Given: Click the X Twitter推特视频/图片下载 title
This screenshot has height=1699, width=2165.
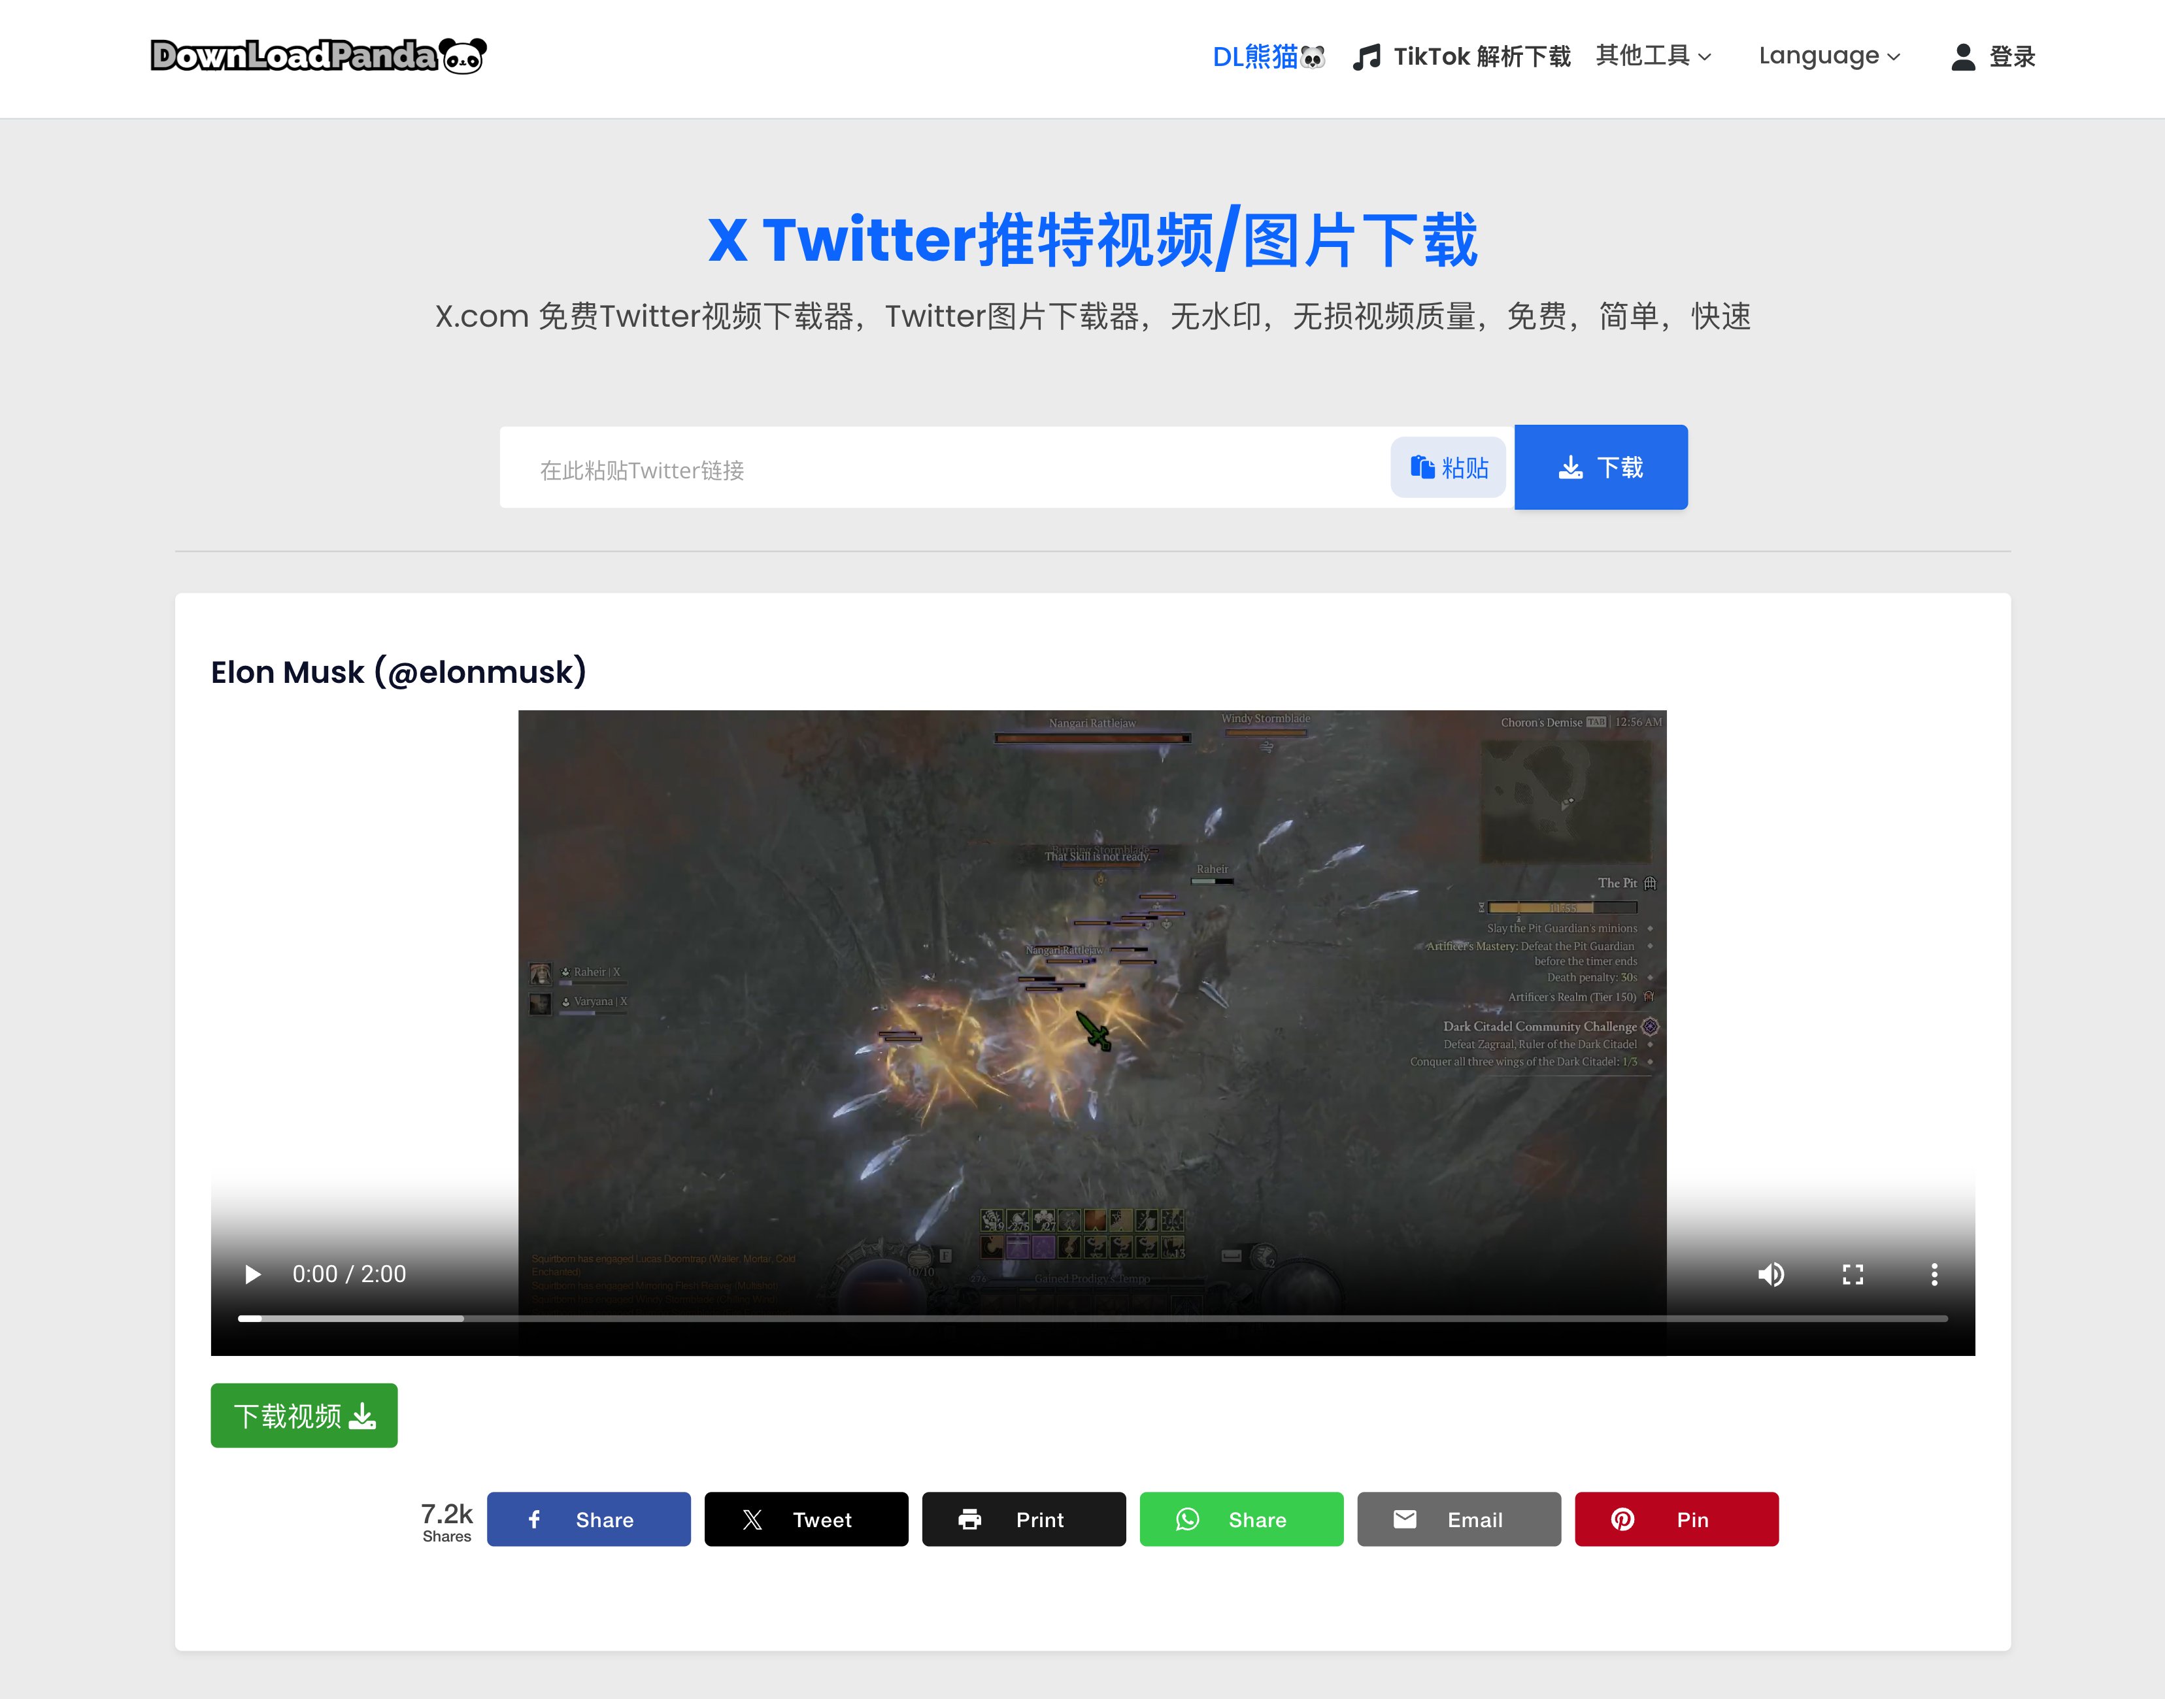Looking at the screenshot, I should [1092, 239].
